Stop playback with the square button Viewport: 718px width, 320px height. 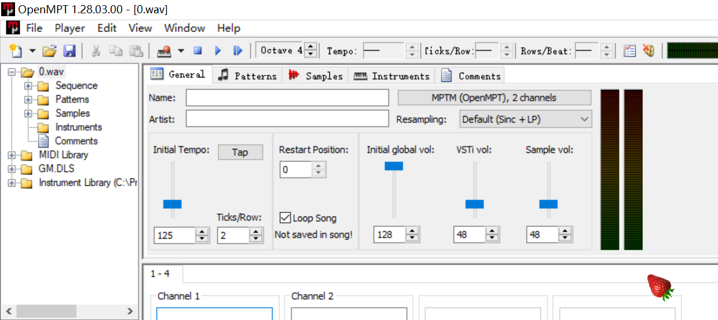tap(197, 51)
